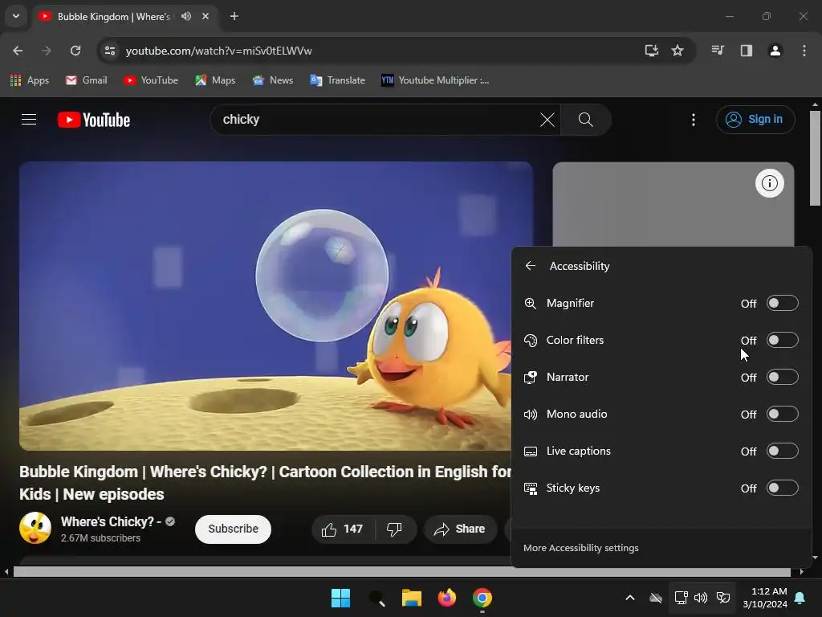Open Gmail bookmark

[87, 80]
